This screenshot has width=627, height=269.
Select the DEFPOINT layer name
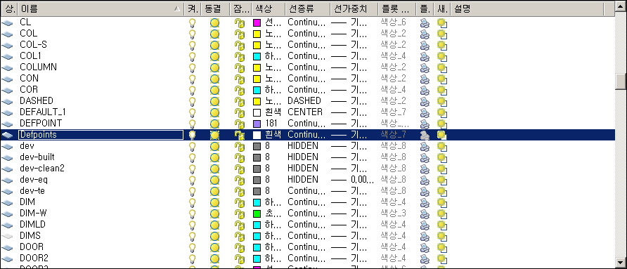coord(41,123)
